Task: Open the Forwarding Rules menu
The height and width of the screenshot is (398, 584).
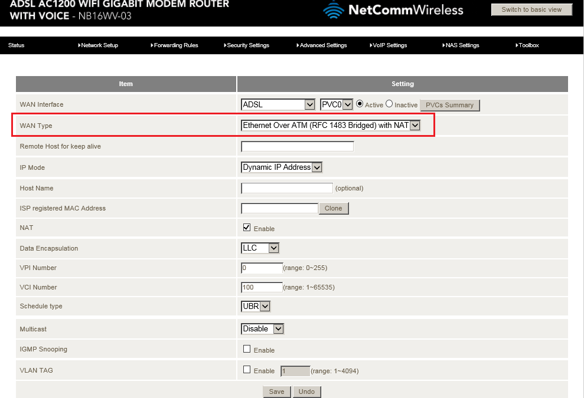Action: click(x=175, y=45)
